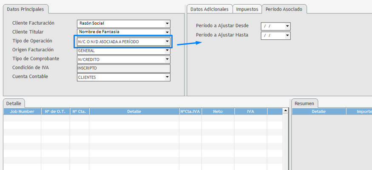
Task: Switch to the Impuestos tab
Action: [x=247, y=9]
